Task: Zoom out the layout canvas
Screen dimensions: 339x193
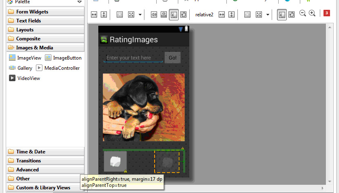Action: tap(303, 13)
